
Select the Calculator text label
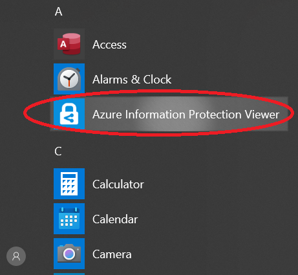[x=118, y=184]
